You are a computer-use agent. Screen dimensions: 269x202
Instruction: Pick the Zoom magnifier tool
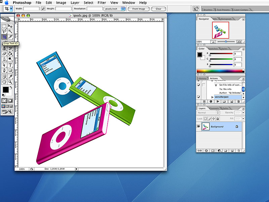[10, 82]
